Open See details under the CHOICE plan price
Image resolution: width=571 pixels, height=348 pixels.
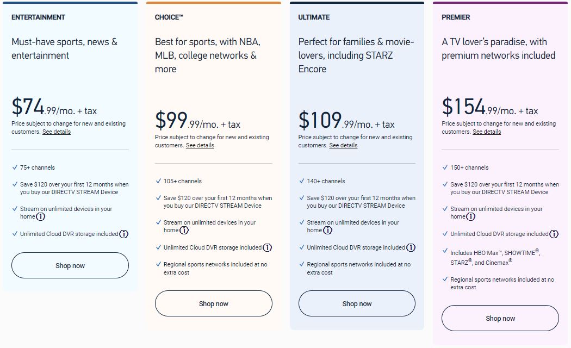[x=200, y=145]
